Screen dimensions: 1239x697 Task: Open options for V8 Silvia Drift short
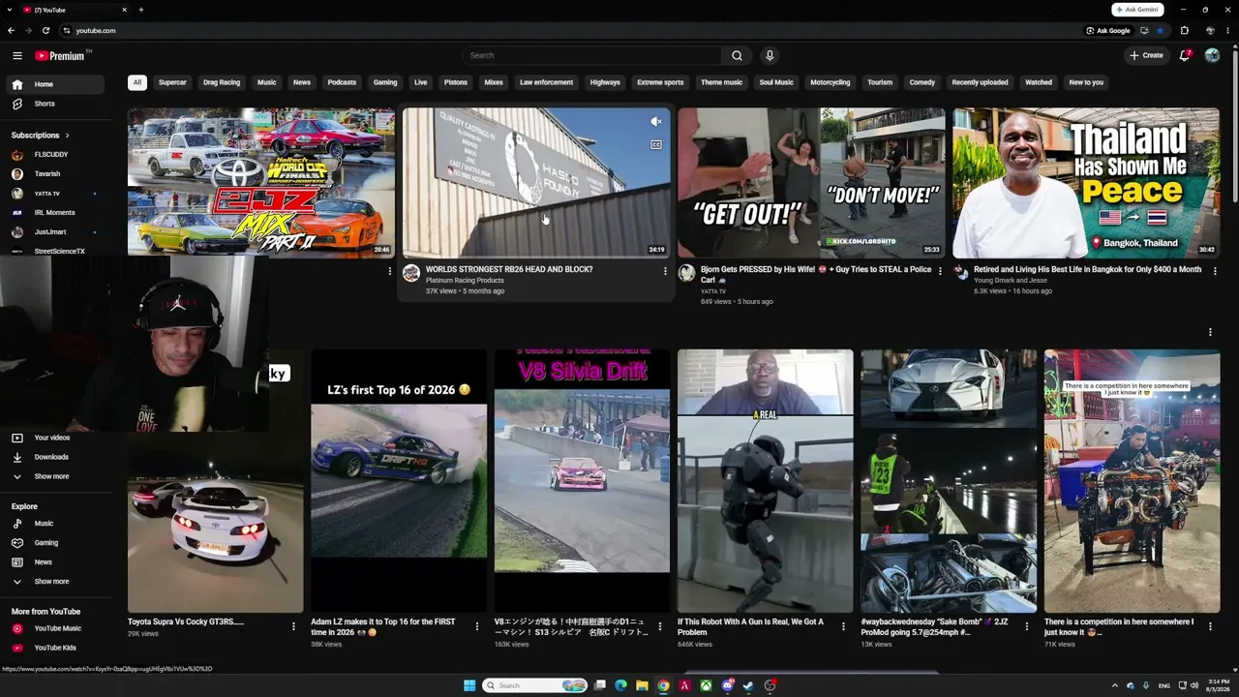660,626
